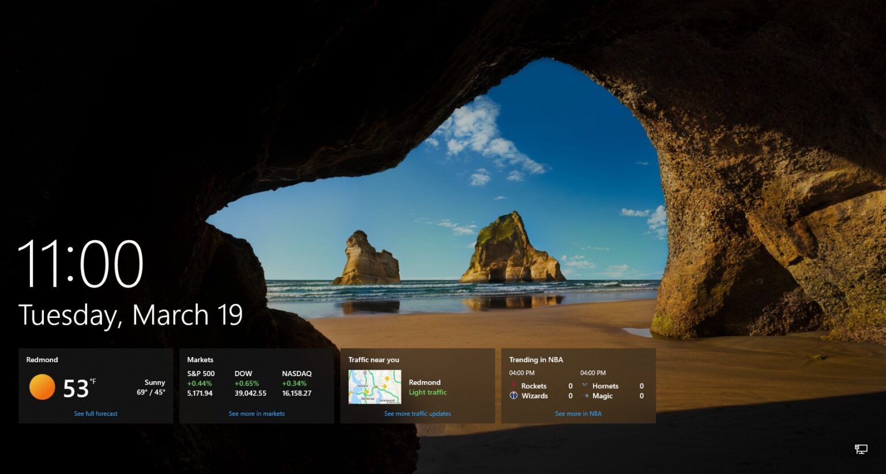See more traffic updates
The image size is (886, 474).
click(x=418, y=413)
